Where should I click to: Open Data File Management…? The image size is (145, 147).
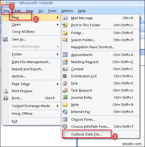pos(31,62)
